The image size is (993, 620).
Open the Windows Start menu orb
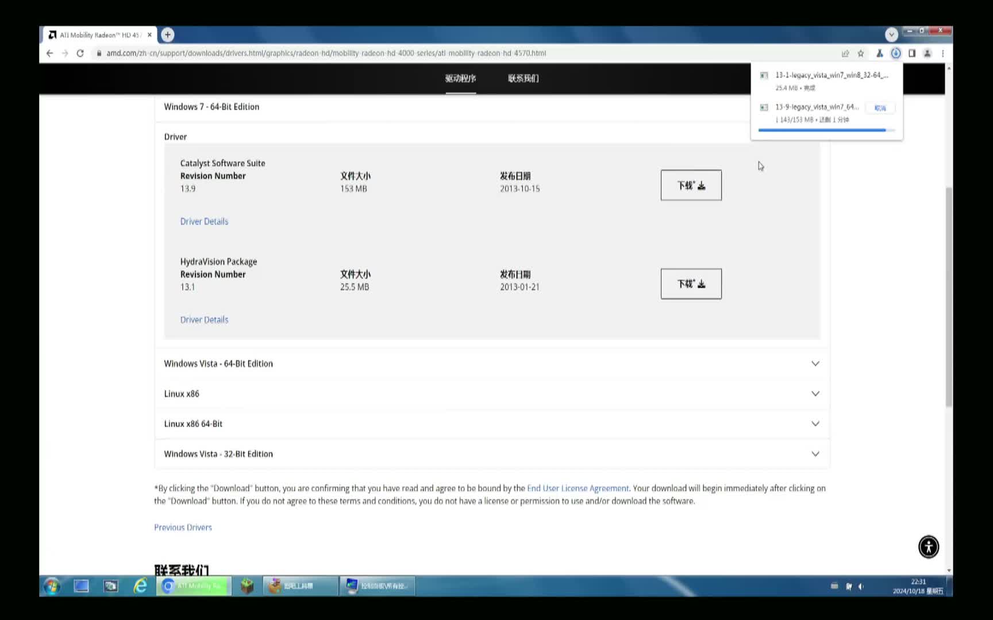tap(52, 586)
